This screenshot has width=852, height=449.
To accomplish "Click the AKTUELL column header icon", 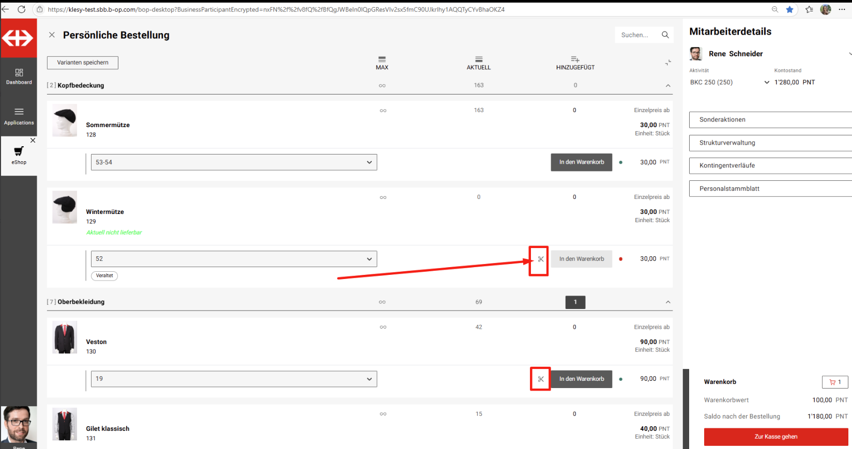I will click(479, 59).
